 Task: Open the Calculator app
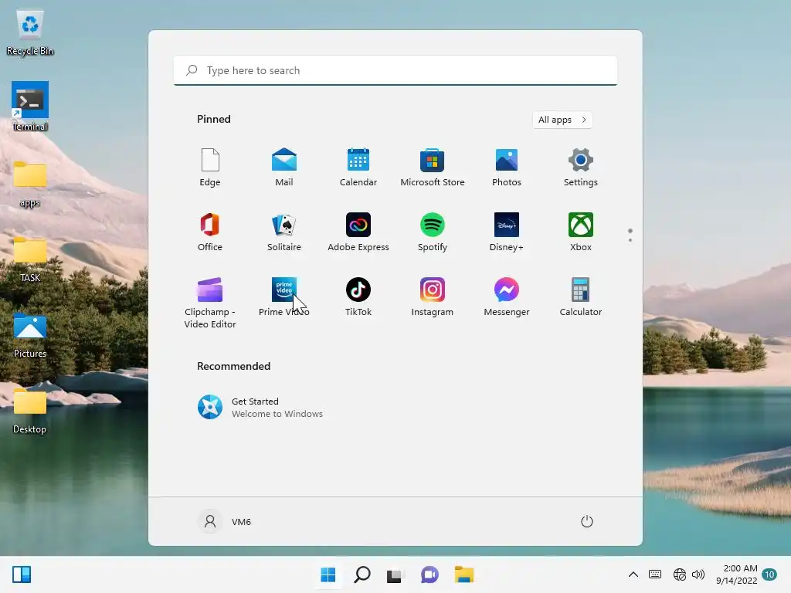point(581,297)
